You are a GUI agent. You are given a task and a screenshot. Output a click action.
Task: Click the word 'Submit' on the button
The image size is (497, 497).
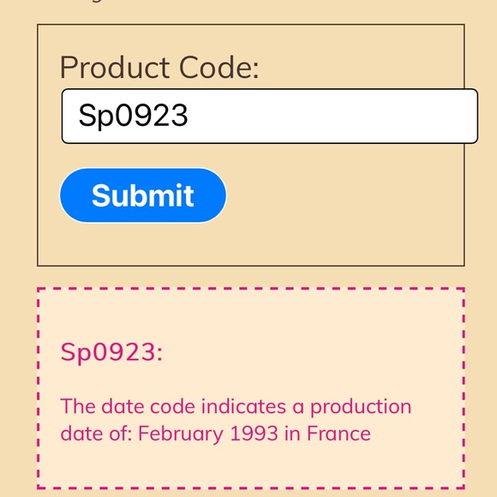[143, 195]
